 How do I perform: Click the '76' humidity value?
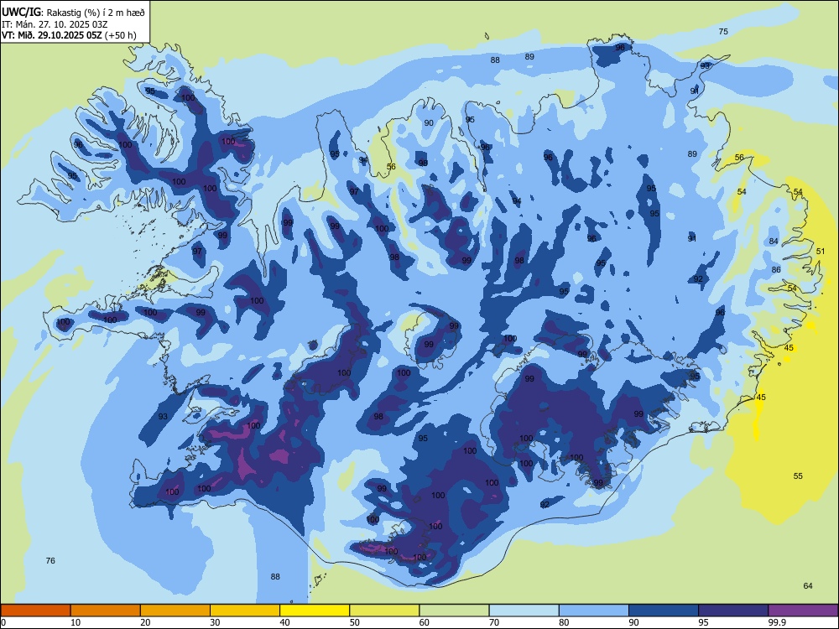pos(50,560)
